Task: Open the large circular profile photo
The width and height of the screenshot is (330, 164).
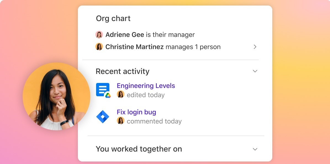Action: click(x=56, y=96)
